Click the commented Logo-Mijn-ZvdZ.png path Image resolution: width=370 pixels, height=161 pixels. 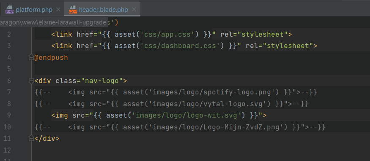click(x=218, y=127)
